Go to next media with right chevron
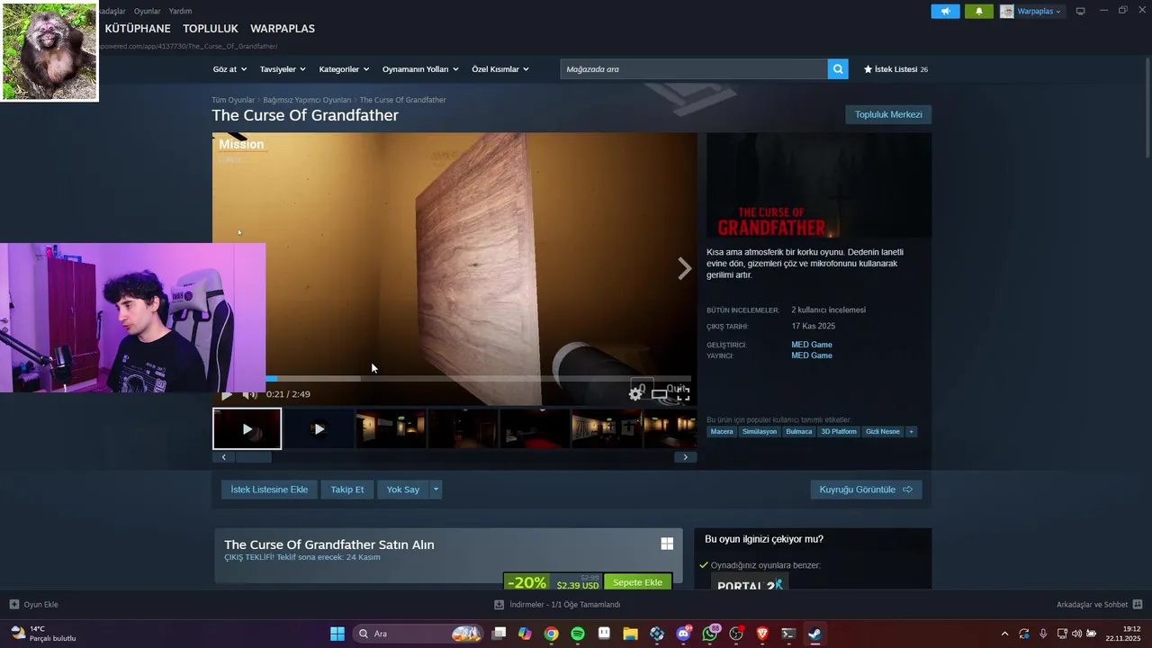The width and height of the screenshot is (1152, 648). tap(685, 268)
